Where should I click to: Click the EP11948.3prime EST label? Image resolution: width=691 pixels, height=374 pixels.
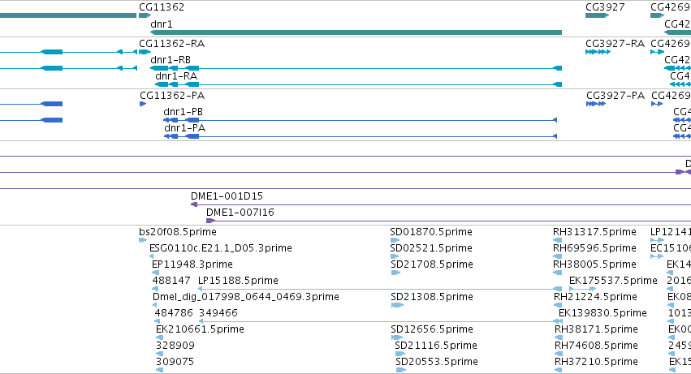192,264
